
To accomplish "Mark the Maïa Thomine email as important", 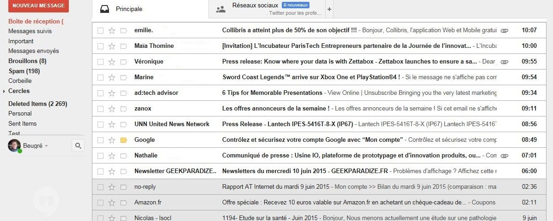I will coord(123,46).
